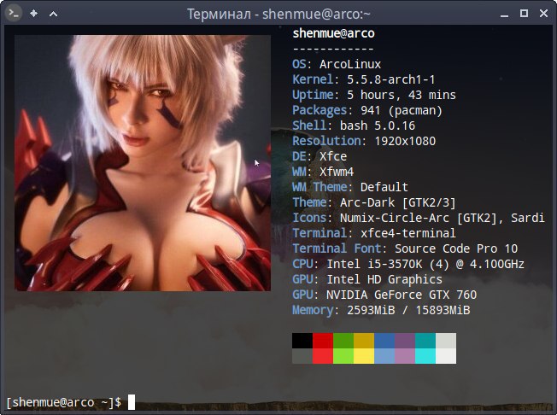Maximize the terminal window

(x=524, y=14)
